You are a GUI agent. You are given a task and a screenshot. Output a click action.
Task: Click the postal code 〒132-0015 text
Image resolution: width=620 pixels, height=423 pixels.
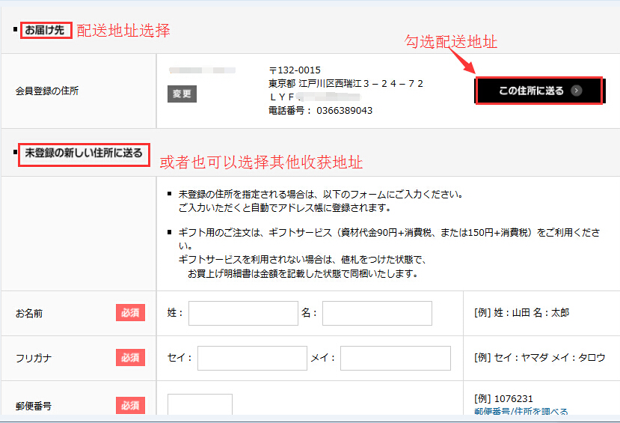tap(295, 70)
